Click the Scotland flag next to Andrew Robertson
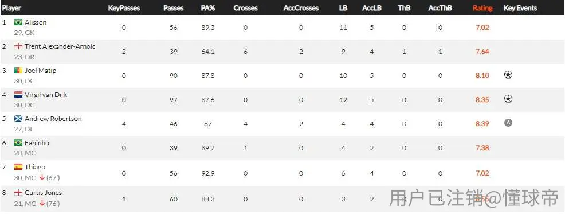 (18, 119)
